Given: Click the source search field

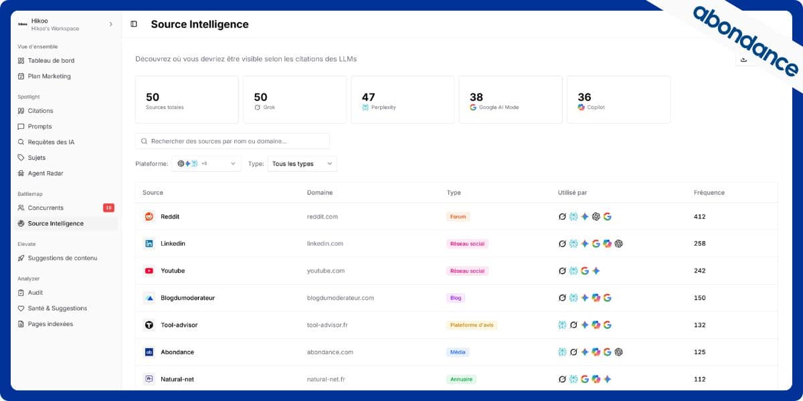Looking at the screenshot, I should click(x=232, y=141).
